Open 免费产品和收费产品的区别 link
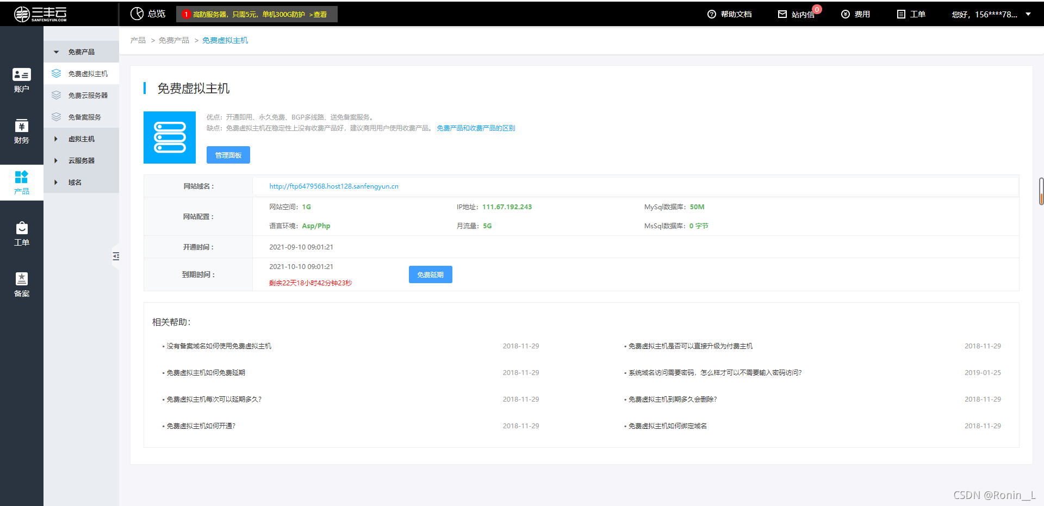This screenshot has height=506, width=1044. (476, 128)
